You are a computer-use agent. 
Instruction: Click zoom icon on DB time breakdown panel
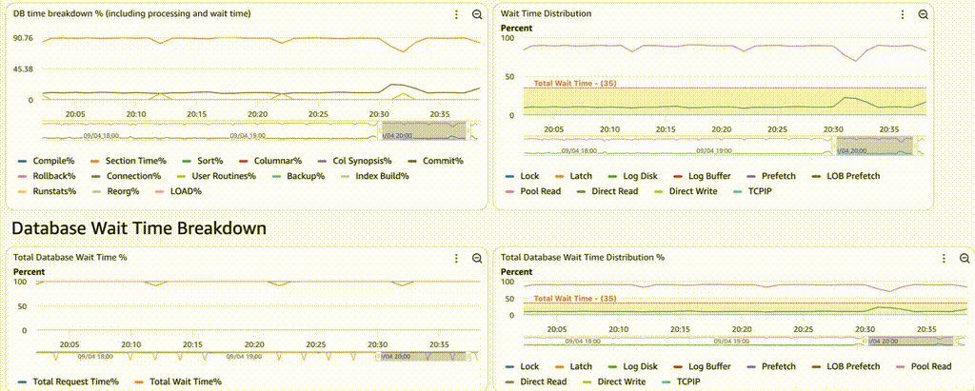[x=478, y=15]
